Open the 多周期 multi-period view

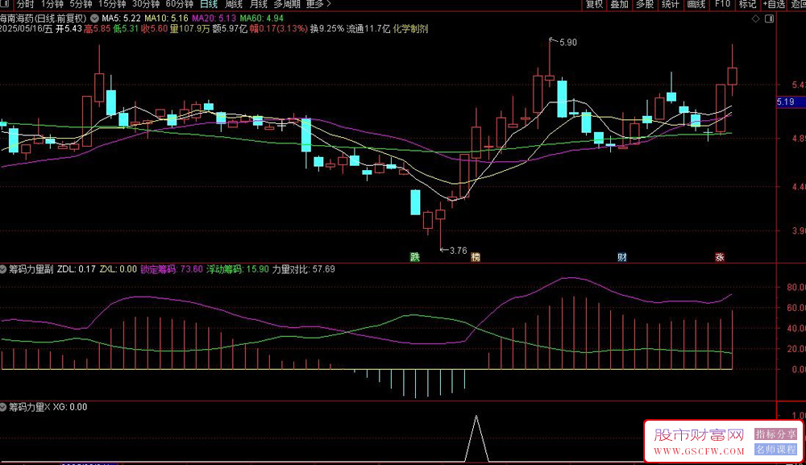(x=287, y=4)
